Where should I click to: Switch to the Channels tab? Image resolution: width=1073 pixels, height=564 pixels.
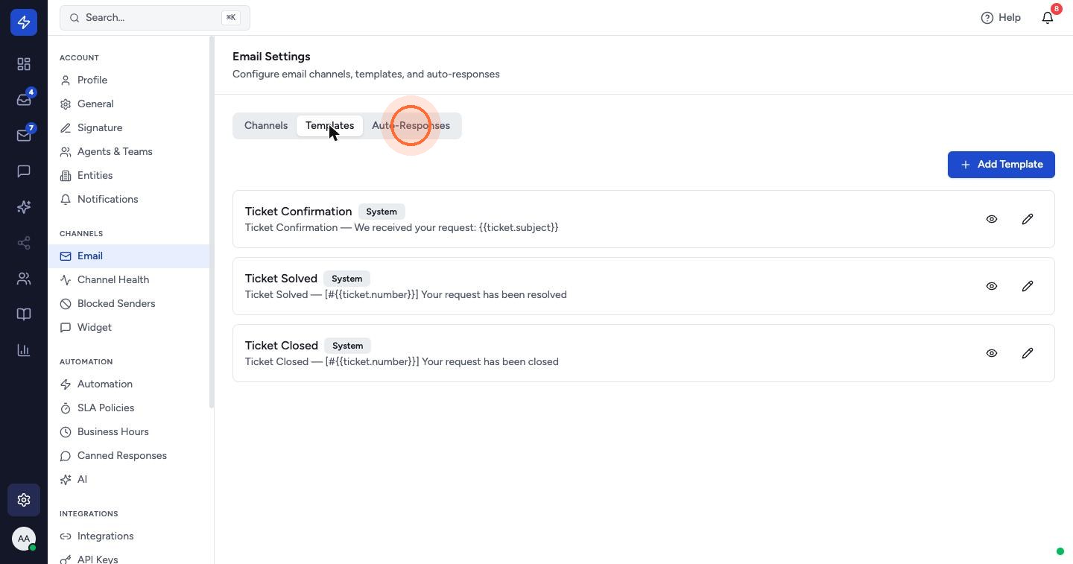click(266, 125)
